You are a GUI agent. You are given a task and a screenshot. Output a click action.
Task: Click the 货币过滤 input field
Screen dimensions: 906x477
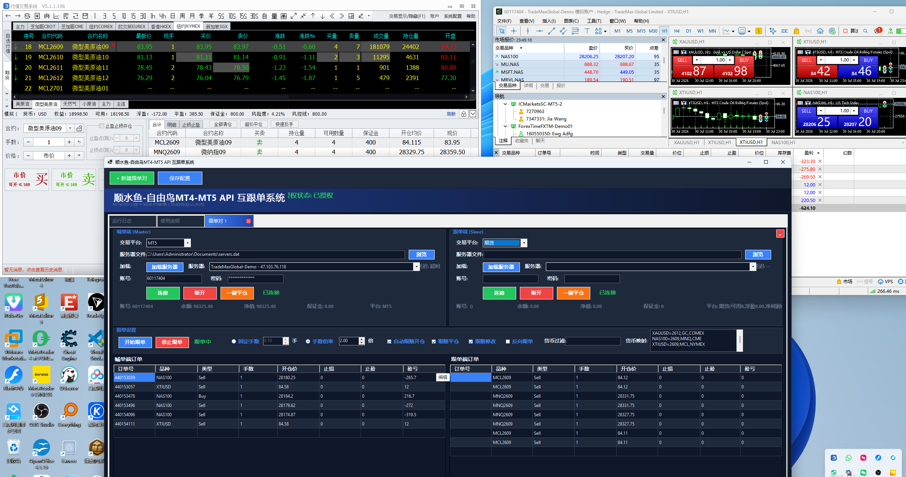click(593, 341)
